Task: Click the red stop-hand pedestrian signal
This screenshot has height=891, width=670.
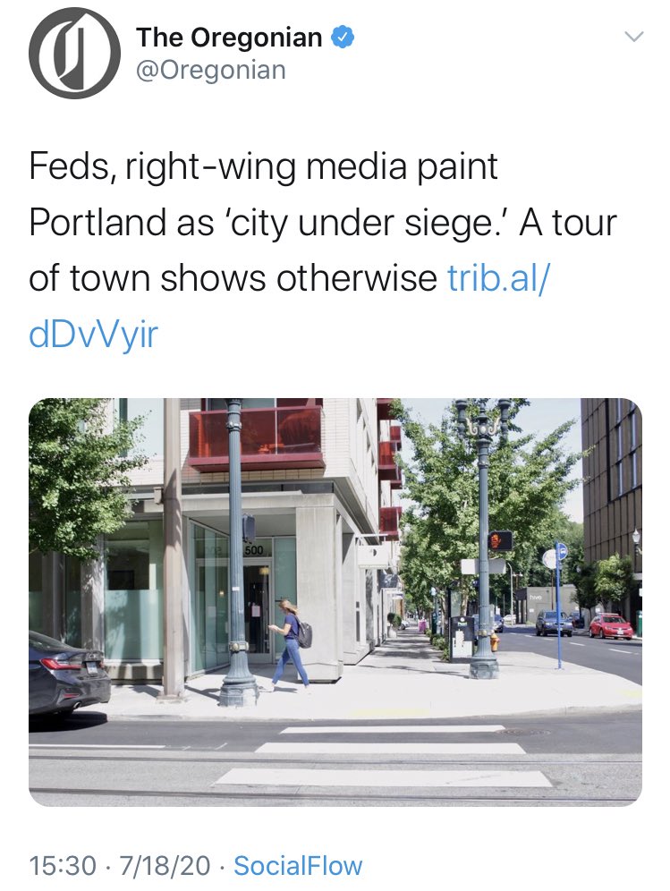Action: pos(500,539)
